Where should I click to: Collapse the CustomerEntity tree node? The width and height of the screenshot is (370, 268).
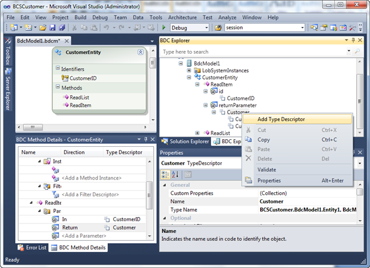[x=189, y=77]
